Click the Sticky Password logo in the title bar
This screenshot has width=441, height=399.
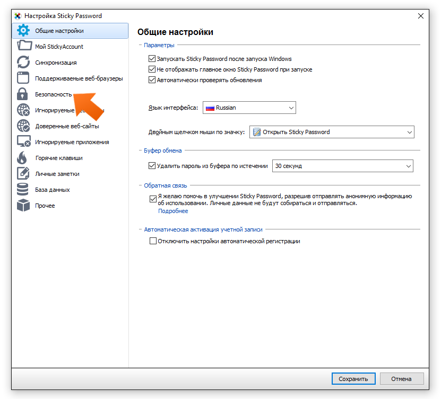coord(18,16)
